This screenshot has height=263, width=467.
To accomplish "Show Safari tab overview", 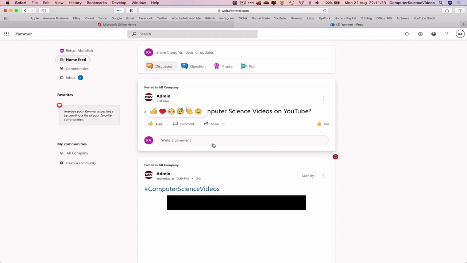I will point(460,11).
